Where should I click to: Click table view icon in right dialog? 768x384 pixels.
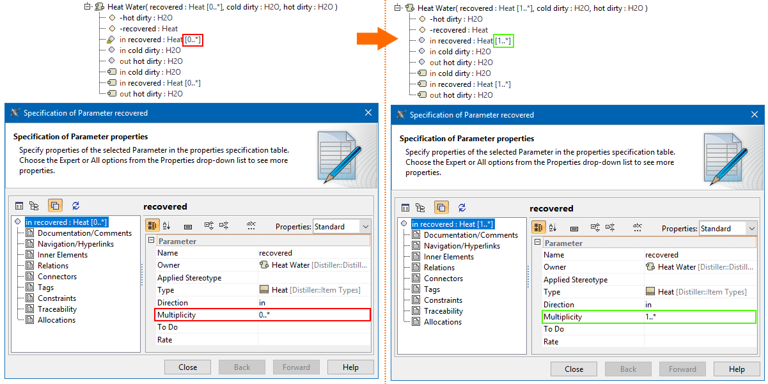coord(405,208)
